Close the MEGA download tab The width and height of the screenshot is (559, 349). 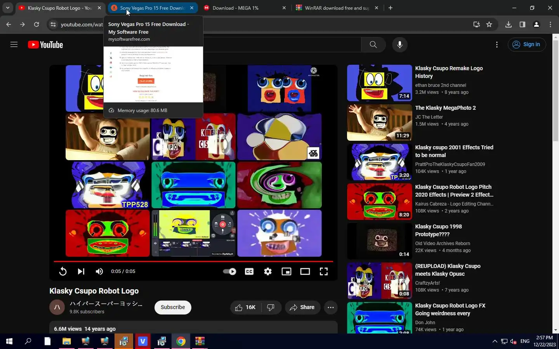(284, 8)
